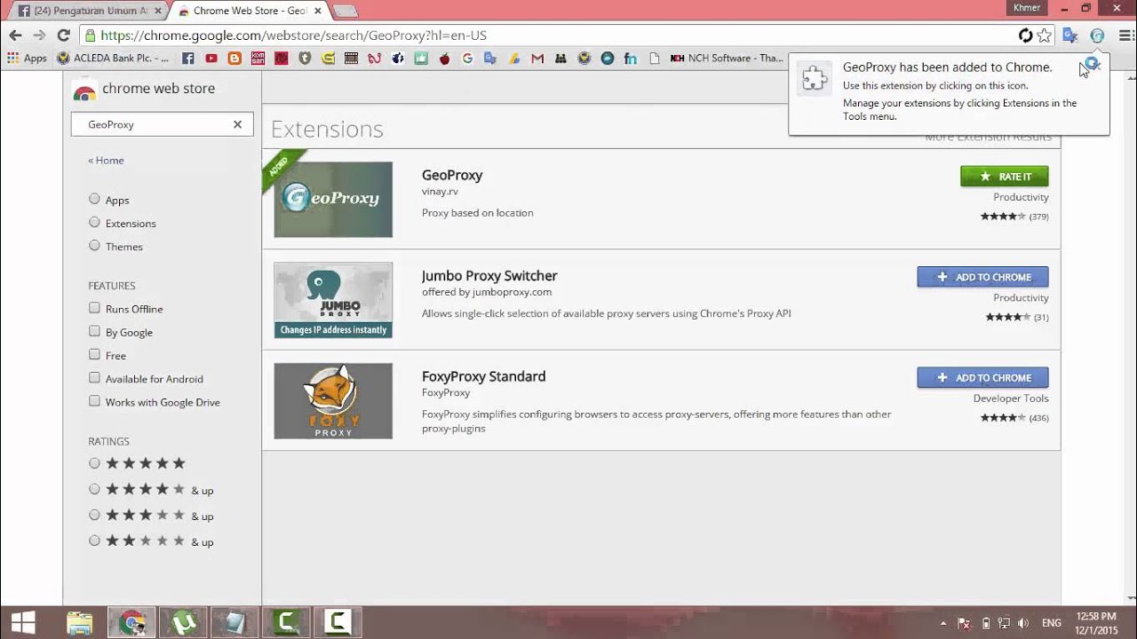Click the address bar URL
This screenshot has height=639, width=1137.
coord(293,35)
